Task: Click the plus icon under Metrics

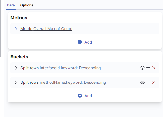Action: 80,42
